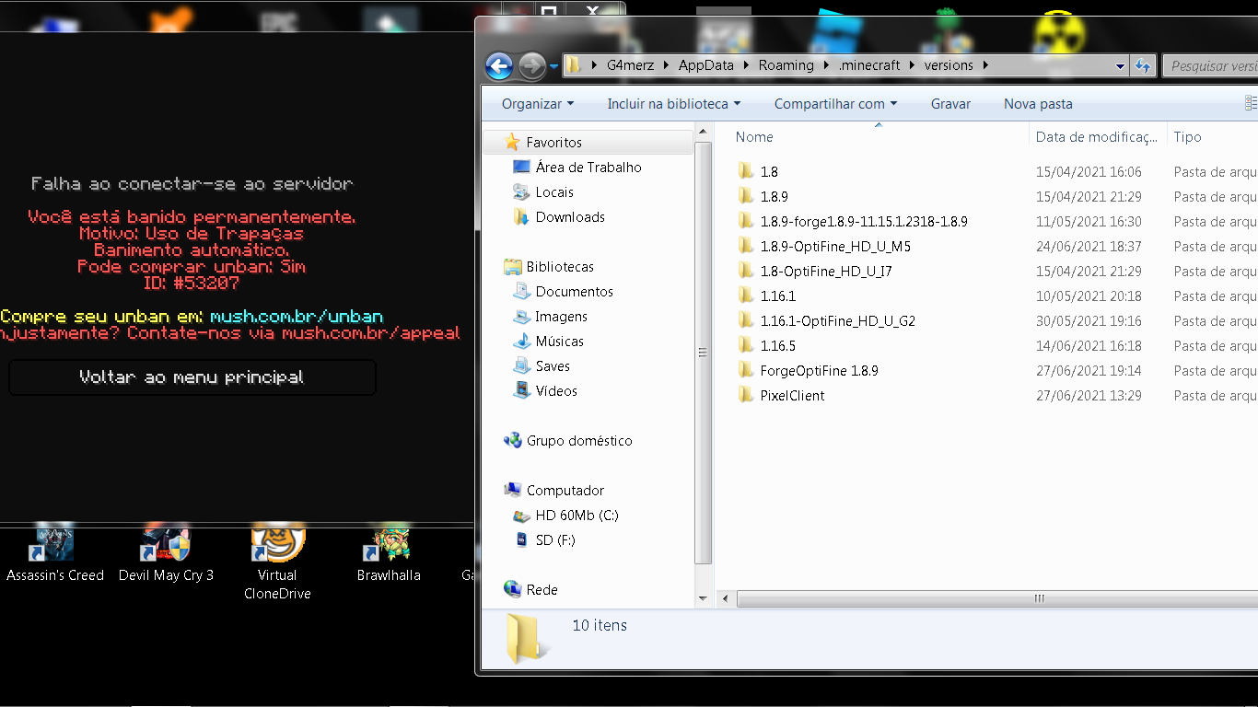The width and height of the screenshot is (1258, 707).
Task: Open recent locations dropdown beside forward arrow
Action: 553,66
